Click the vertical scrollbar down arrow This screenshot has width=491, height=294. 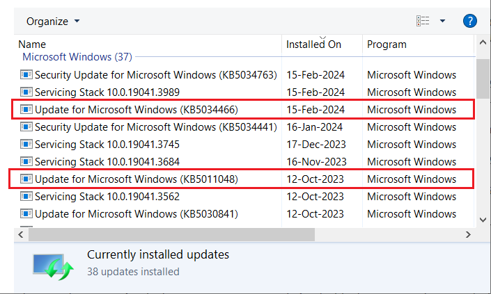tap(483, 219)
